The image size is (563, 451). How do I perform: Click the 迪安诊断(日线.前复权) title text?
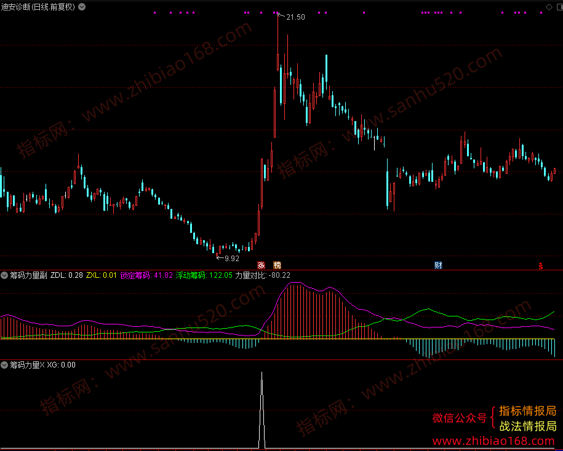click(x=38, y=7)
